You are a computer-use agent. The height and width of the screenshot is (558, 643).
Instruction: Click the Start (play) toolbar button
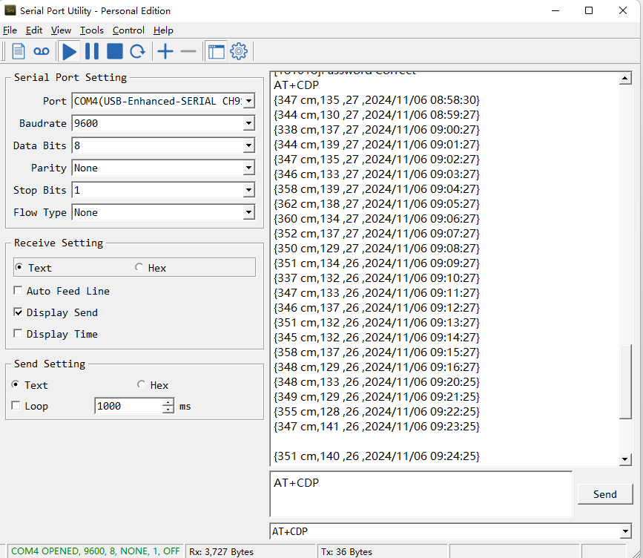[69, 52]
